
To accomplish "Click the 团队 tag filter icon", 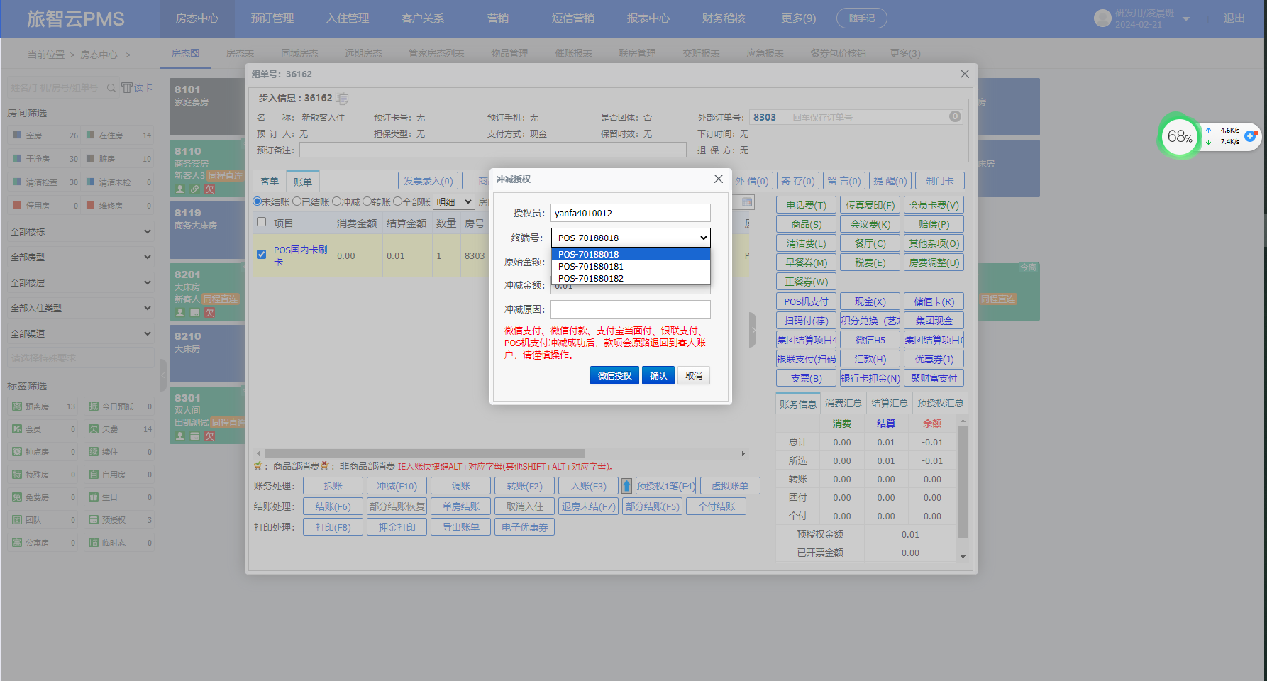I will point(17,520).
